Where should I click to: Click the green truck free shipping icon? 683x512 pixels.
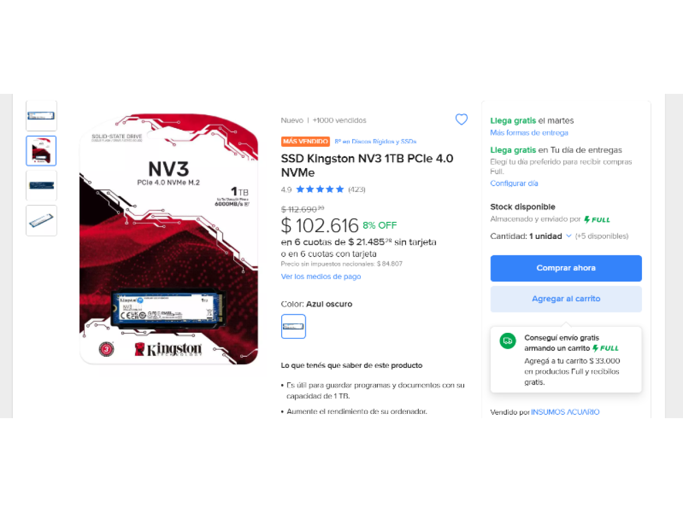(507, 341)
